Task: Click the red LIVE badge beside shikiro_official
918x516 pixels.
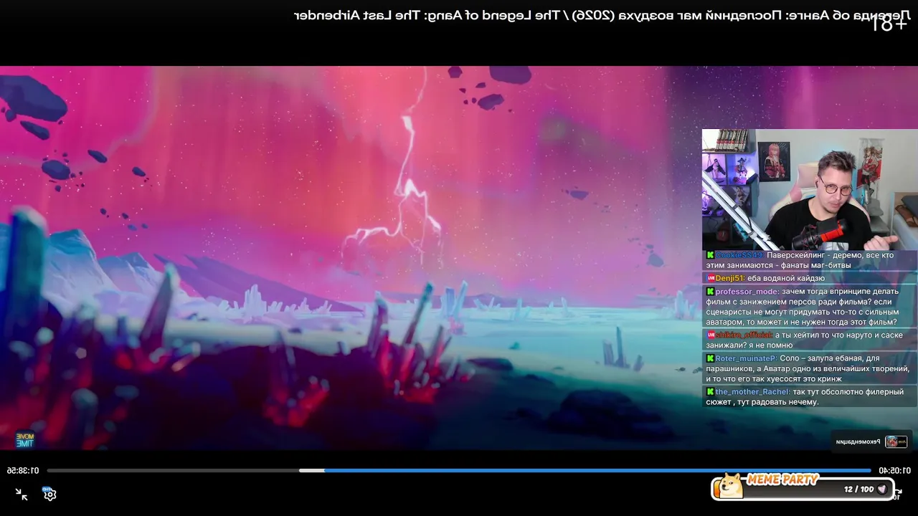Action: pos(711,335)
